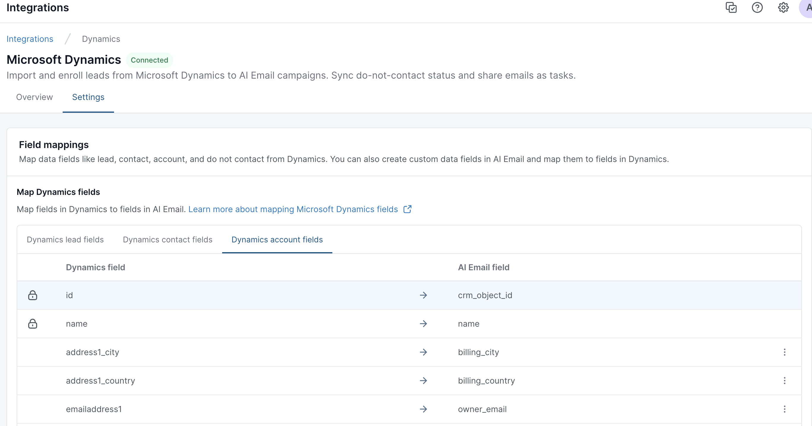Click the Microsoft Dynamics page heading
This screenshot has height=426, width=812.
[64, 60]
